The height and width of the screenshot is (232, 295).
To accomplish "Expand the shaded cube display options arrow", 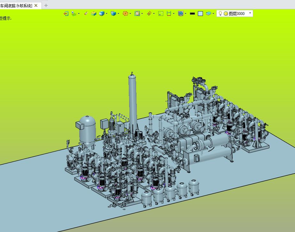I will 106,13.
